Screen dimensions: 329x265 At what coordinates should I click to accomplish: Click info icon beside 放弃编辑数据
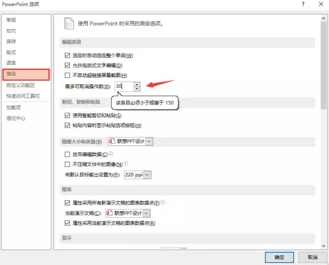click(111, 154)
